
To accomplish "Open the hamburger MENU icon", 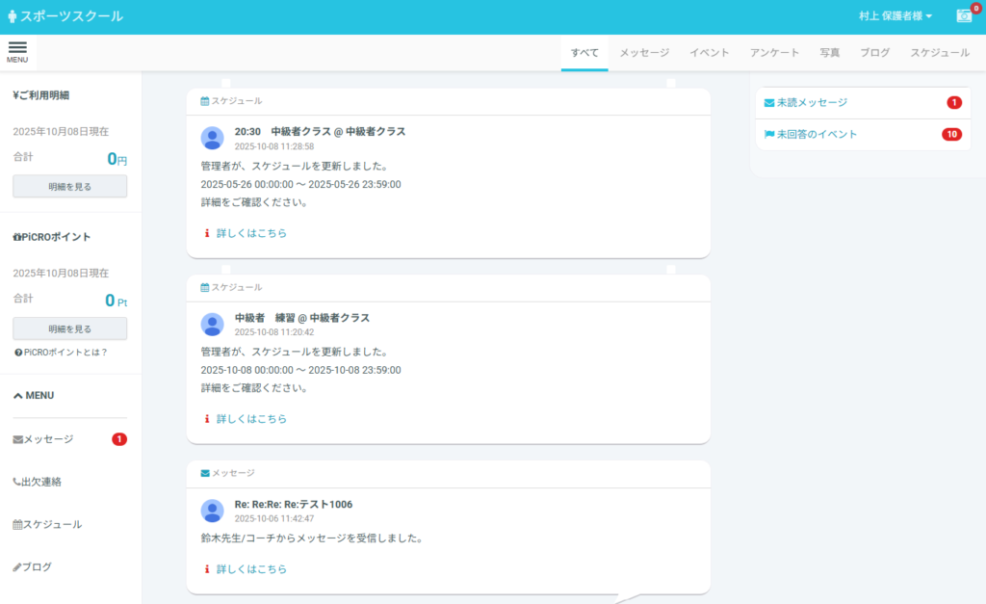I will 17,51.
